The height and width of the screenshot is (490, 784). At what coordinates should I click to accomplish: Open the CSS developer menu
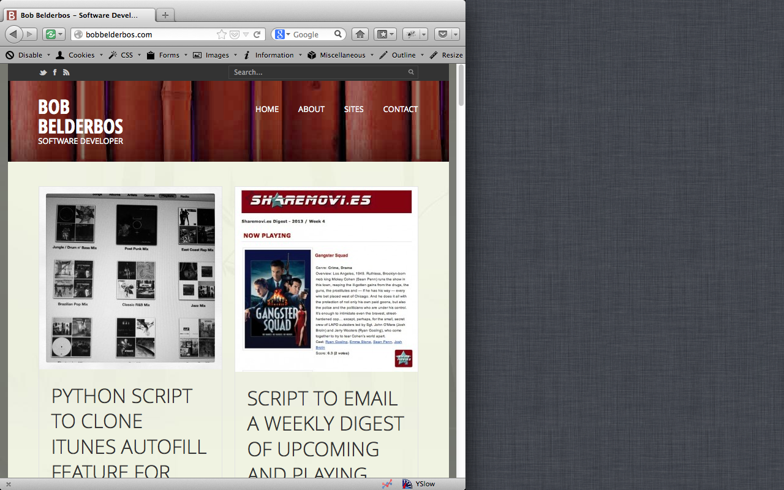[125, 55]
